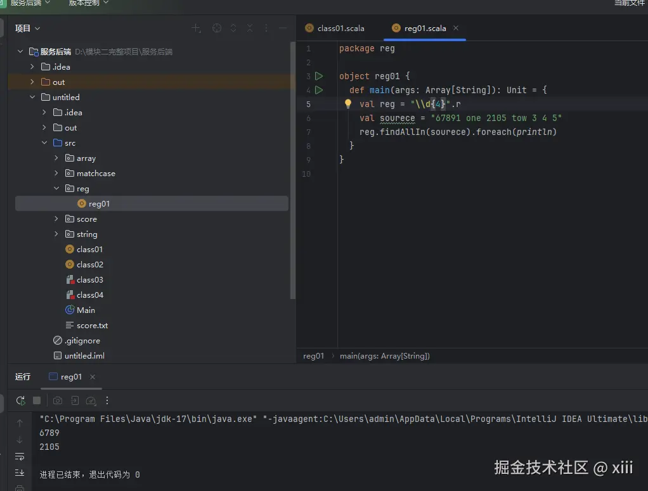648x491 pixels.
Task: Click main(args: Array[String]) breadcrumb
Action: tap(384, 356)
